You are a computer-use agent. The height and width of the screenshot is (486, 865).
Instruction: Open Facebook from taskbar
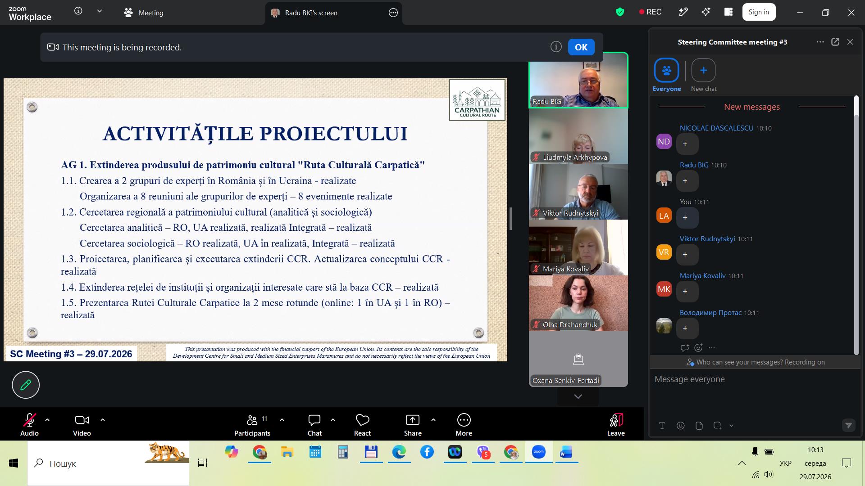pyautogui.click(x=427, y=452)
